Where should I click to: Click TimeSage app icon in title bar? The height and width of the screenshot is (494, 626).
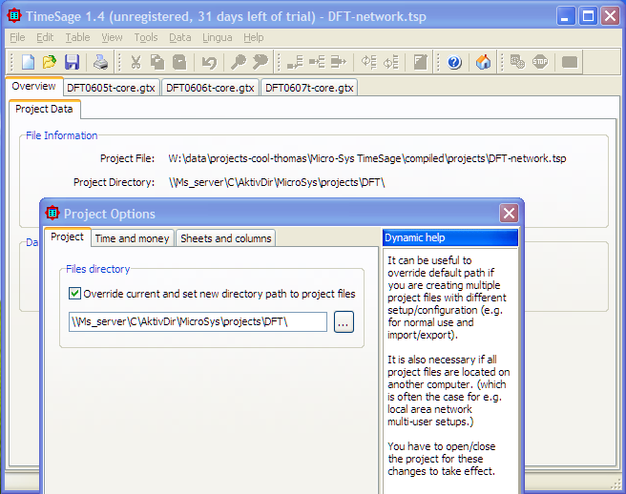pyautogui.click(x=14, y=16)
